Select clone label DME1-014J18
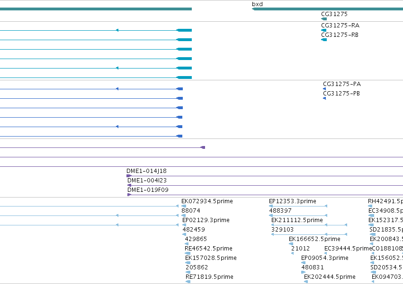Image resolution: width=403 pixels, height=284 pixels. click(x=146, y=171)
